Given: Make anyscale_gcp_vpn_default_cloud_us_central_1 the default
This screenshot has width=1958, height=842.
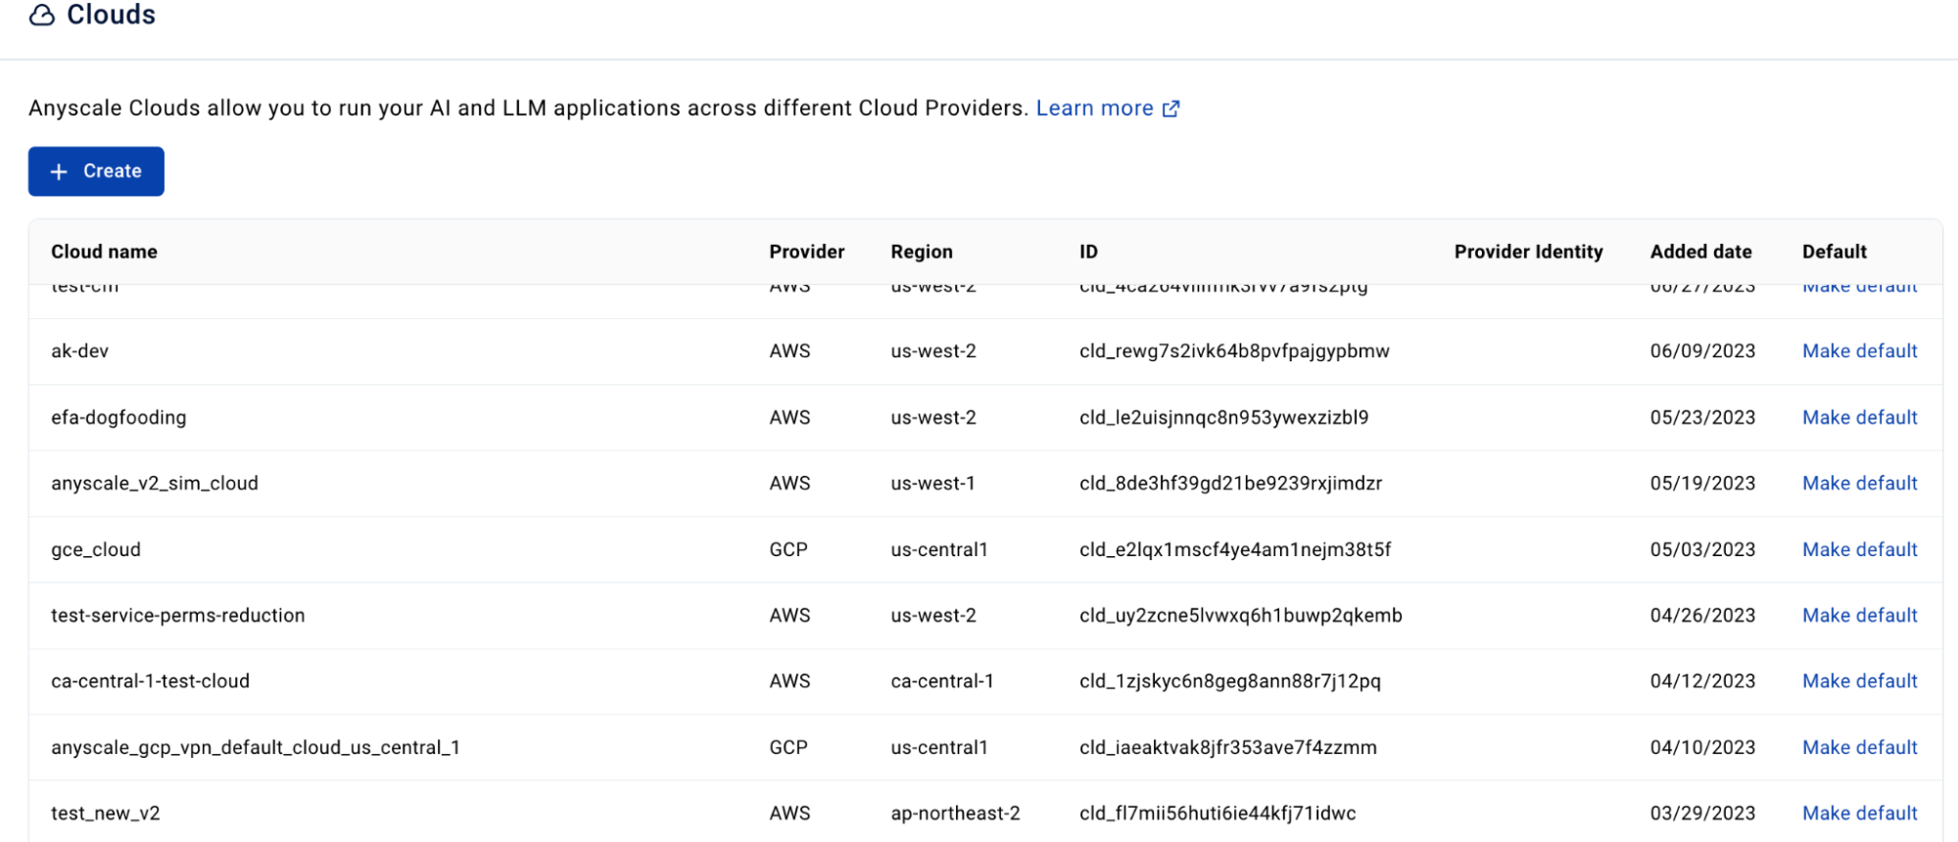Looking at the screenshot, I should click(x=1859, y=747).
